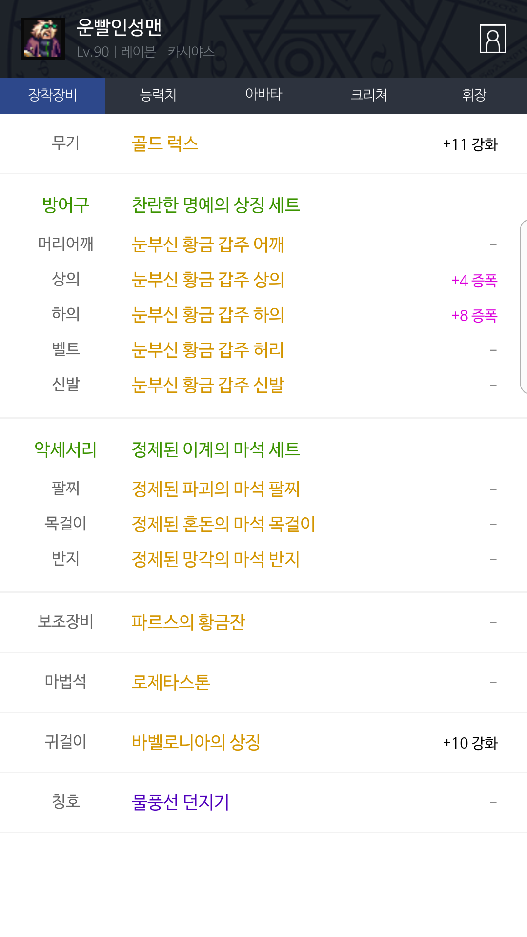Open the 골드 럭스 weapon link
Viewport: 527px width, 937px height.
[165, 144]
